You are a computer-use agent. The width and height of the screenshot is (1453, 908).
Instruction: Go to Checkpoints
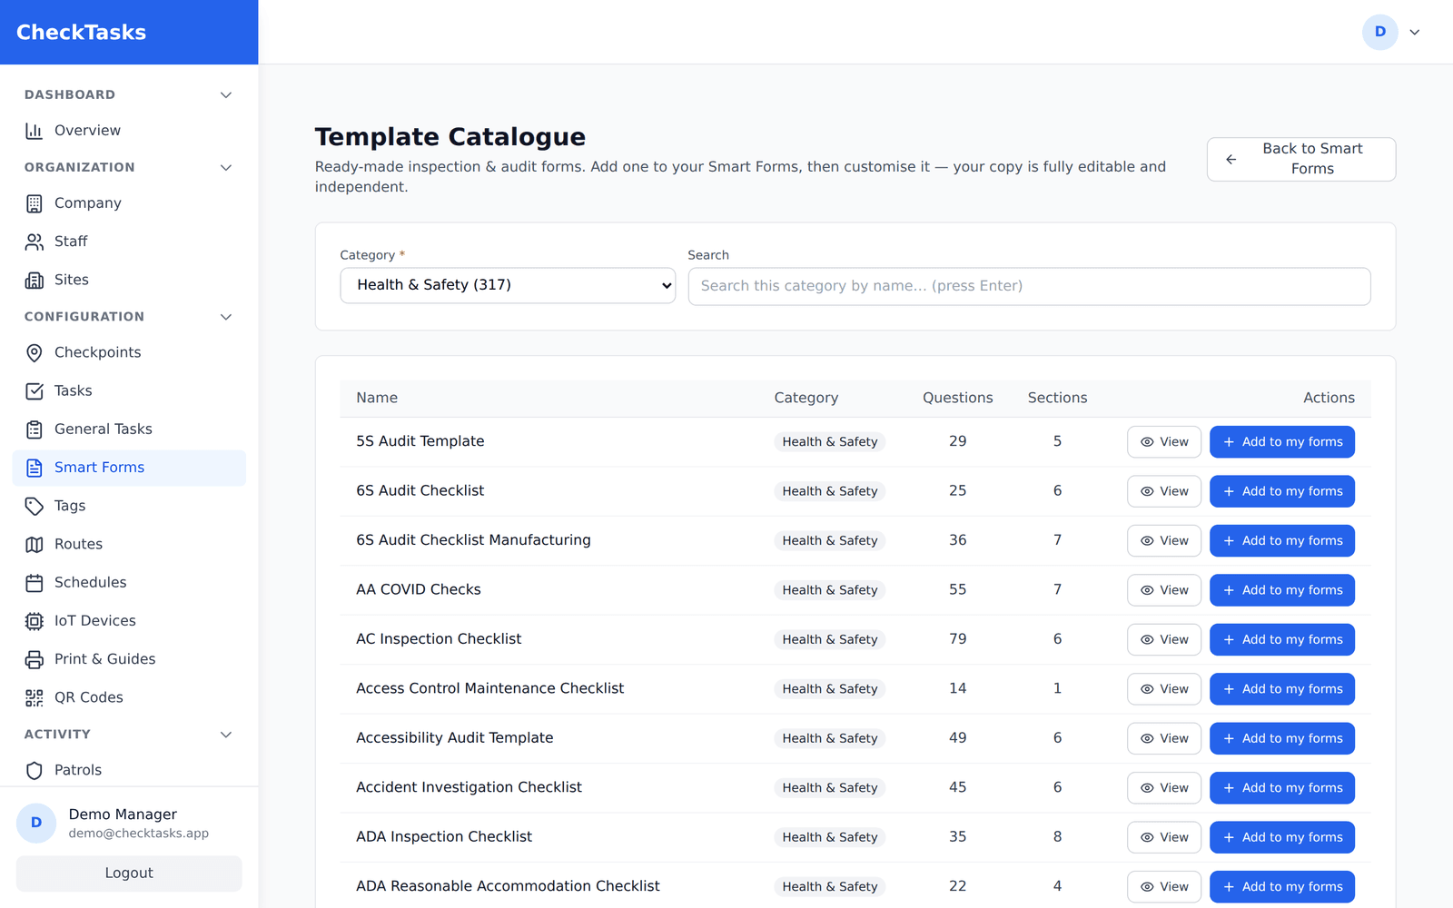point(129,352)
